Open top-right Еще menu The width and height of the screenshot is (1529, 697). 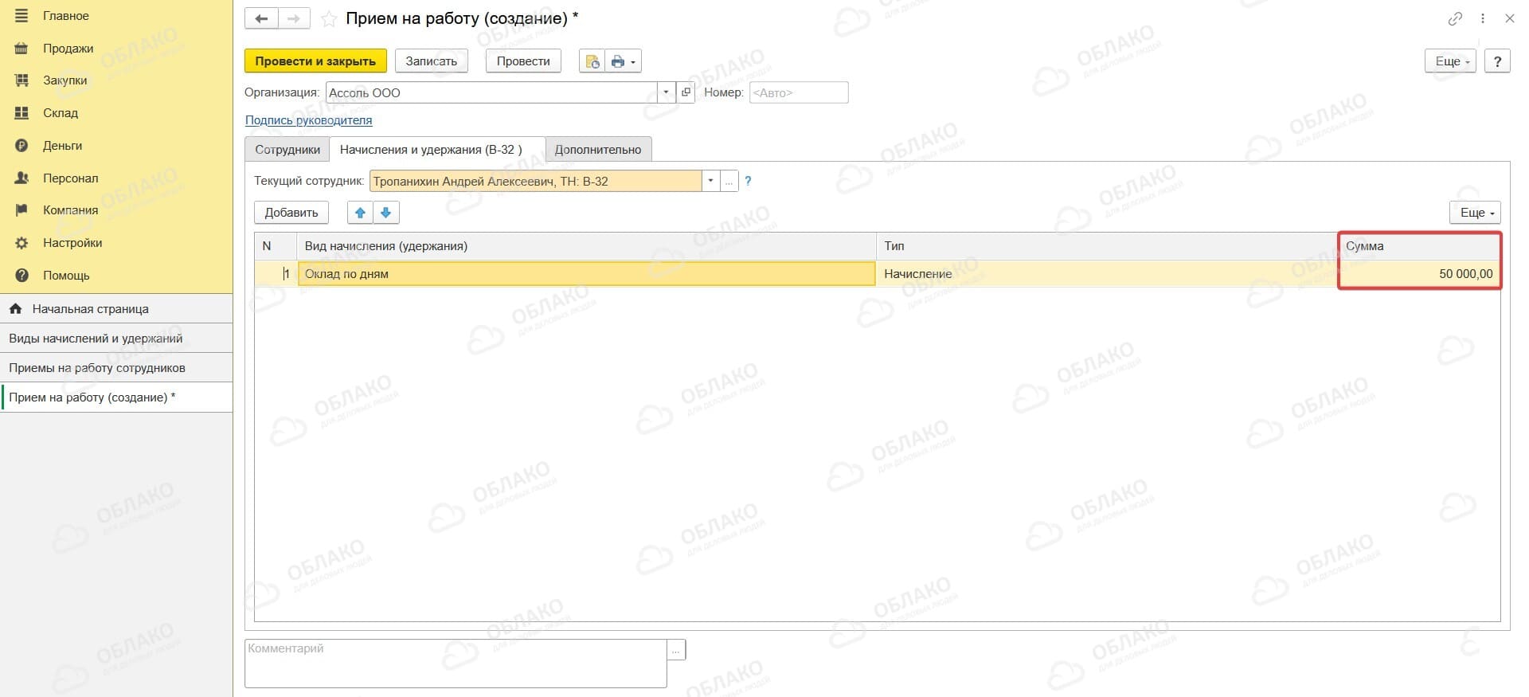click(x=1450, y=61)
